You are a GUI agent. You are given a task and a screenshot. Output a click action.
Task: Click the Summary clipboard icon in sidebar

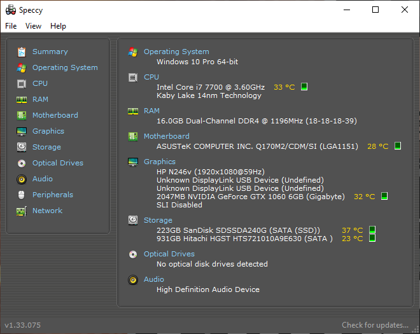22,52
